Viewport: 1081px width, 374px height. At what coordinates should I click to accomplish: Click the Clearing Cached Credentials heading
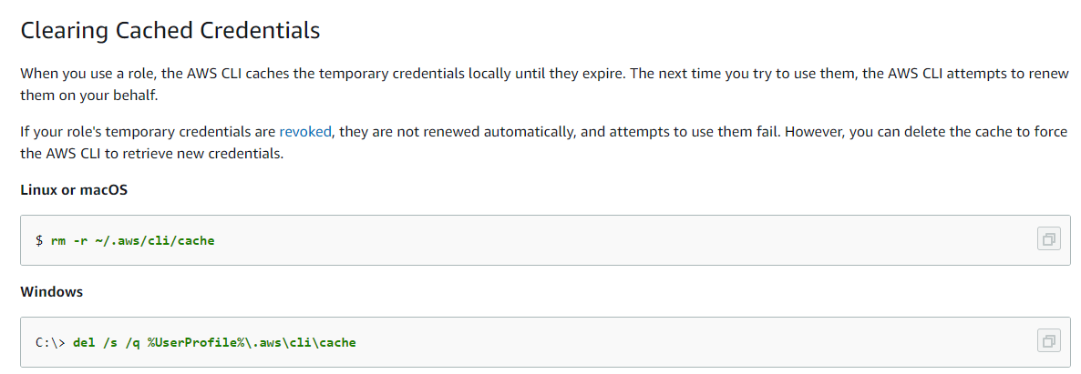click(x=170, y=31)
